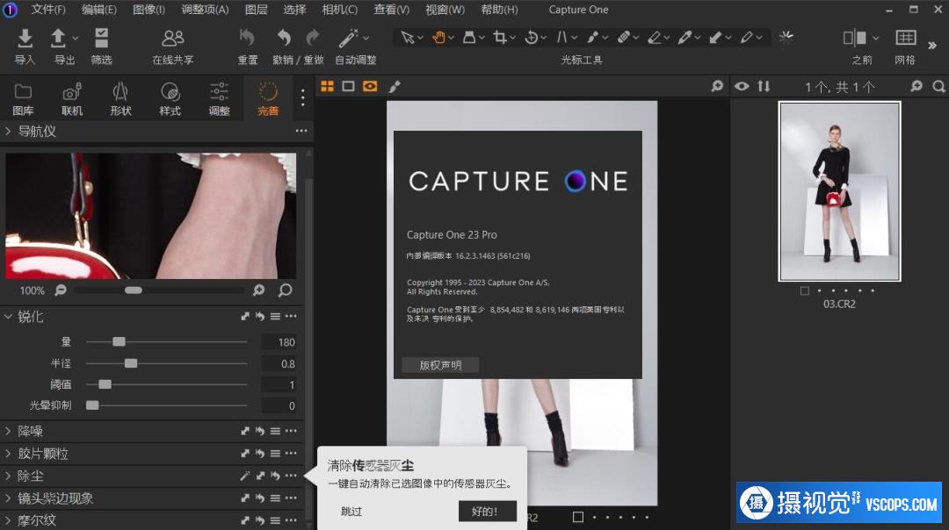The image size is (949, 530).
Task: Select the arrow pointer cursor tool
Action: [408, 38]
